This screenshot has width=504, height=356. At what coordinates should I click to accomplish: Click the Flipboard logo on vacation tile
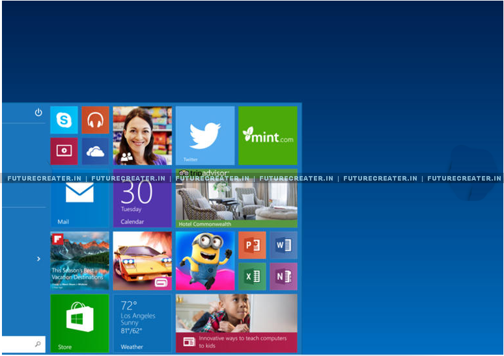[x=57, y=239]
